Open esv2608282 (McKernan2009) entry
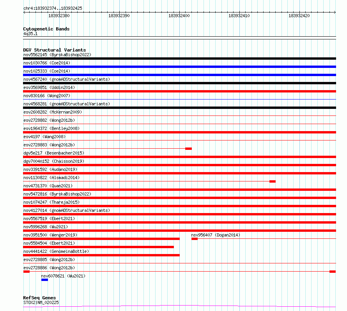The image size is (347, 311). 53,112
